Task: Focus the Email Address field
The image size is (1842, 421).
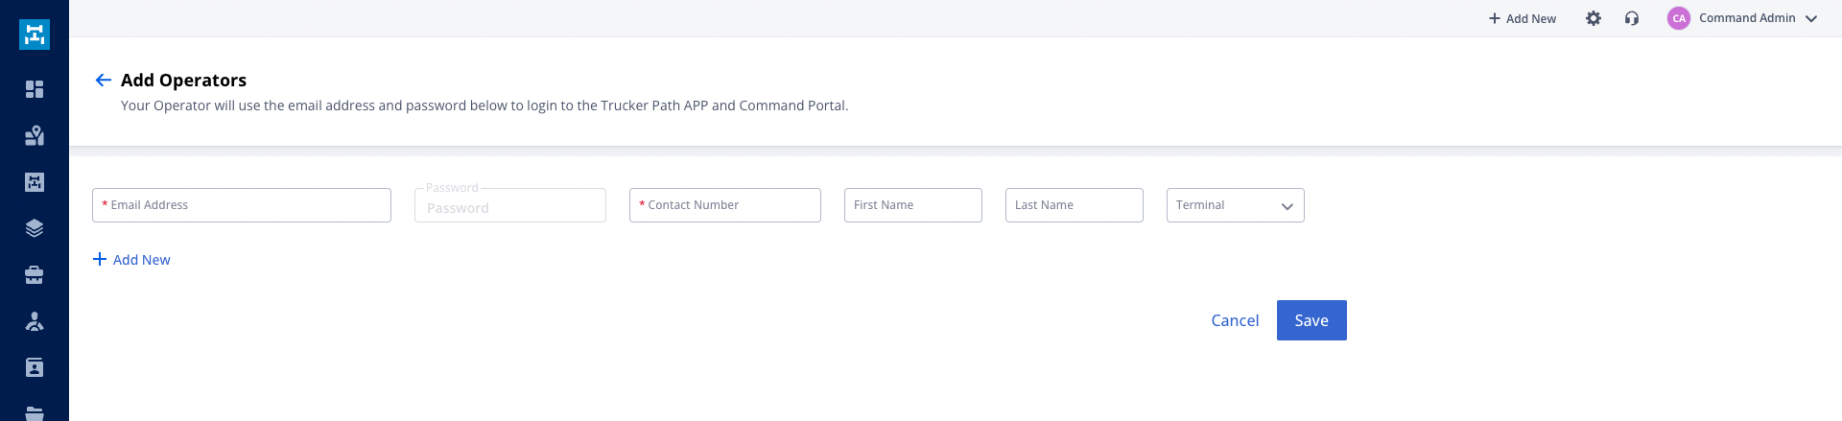Action: [242, 205]
